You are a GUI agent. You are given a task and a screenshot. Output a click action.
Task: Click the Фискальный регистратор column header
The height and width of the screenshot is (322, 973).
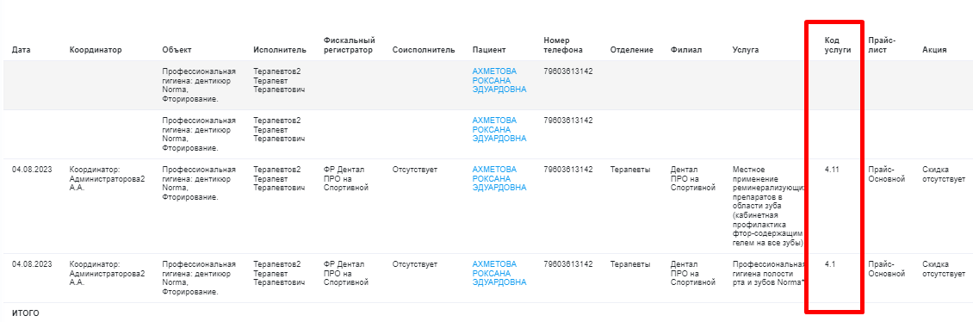(348, 46)
